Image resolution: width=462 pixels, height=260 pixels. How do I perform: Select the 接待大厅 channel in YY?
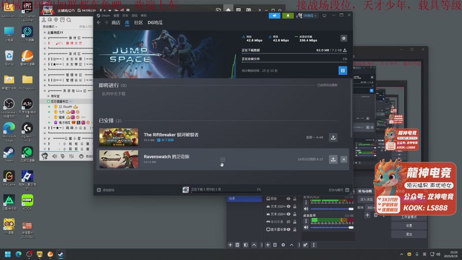74,43
